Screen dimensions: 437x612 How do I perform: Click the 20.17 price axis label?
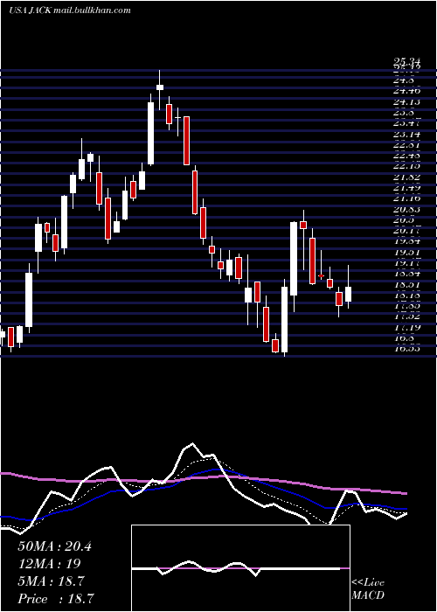(406, 231)
